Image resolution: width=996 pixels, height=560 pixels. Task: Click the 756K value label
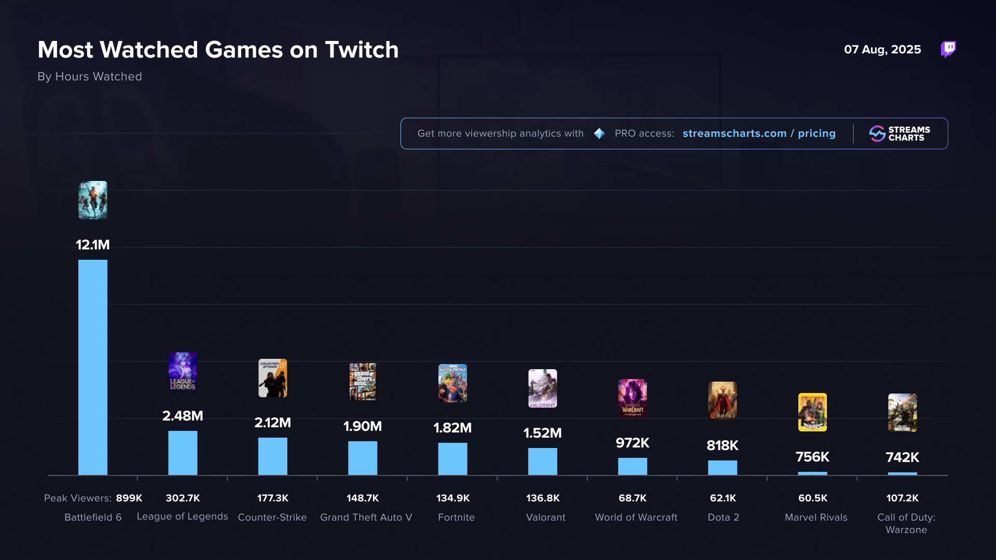pos(812,457)
